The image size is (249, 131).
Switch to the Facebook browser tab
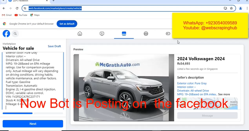pos(22,1)
